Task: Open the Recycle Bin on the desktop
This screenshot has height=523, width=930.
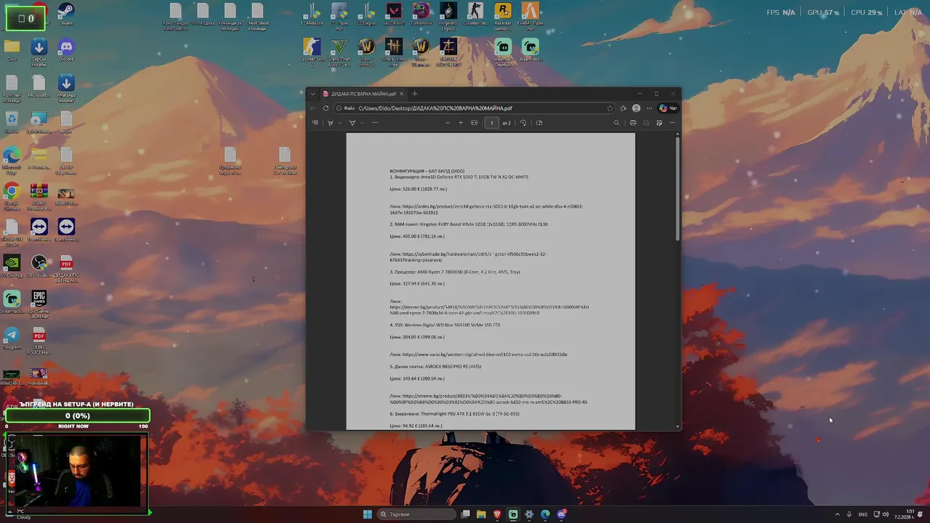Action: pyautogui.click(x=12, y=121)
